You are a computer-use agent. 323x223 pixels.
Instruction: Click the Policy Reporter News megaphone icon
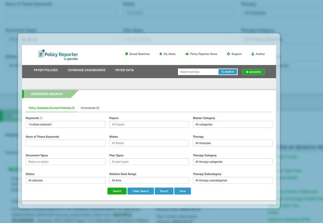pyautogui.click(x=187, y=54)
